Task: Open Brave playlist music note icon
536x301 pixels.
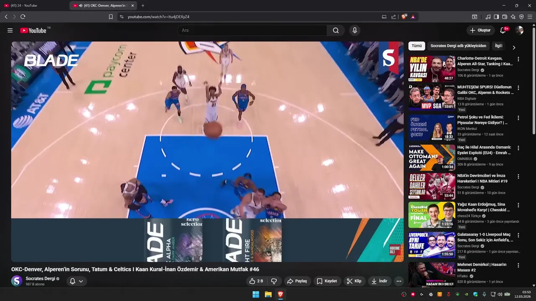Action: pyautogui.click(x=488, y=17)
